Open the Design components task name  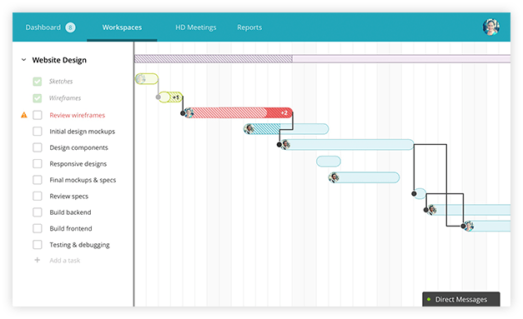[78, 147]
